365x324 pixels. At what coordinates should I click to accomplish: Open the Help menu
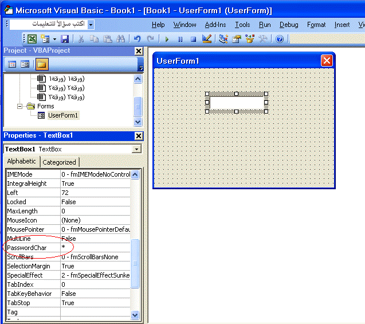(158, 25)
